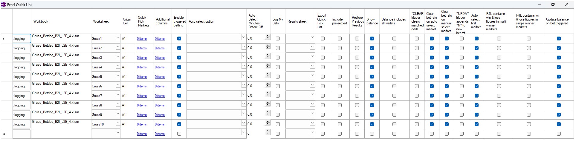Viewport: 576px width, 146px height.
Task: Open Results sheet dropdown for Gruss9 row
Action: click(x=312, y=114)
